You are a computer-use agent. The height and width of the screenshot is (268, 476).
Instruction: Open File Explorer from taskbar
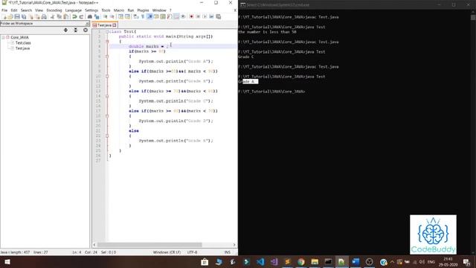coord(315,261)
